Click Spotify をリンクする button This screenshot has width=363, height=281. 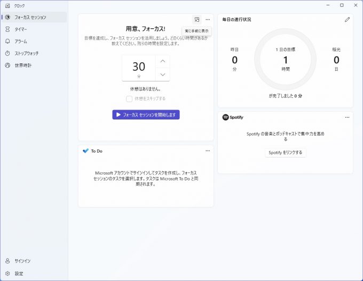point(285,153)
